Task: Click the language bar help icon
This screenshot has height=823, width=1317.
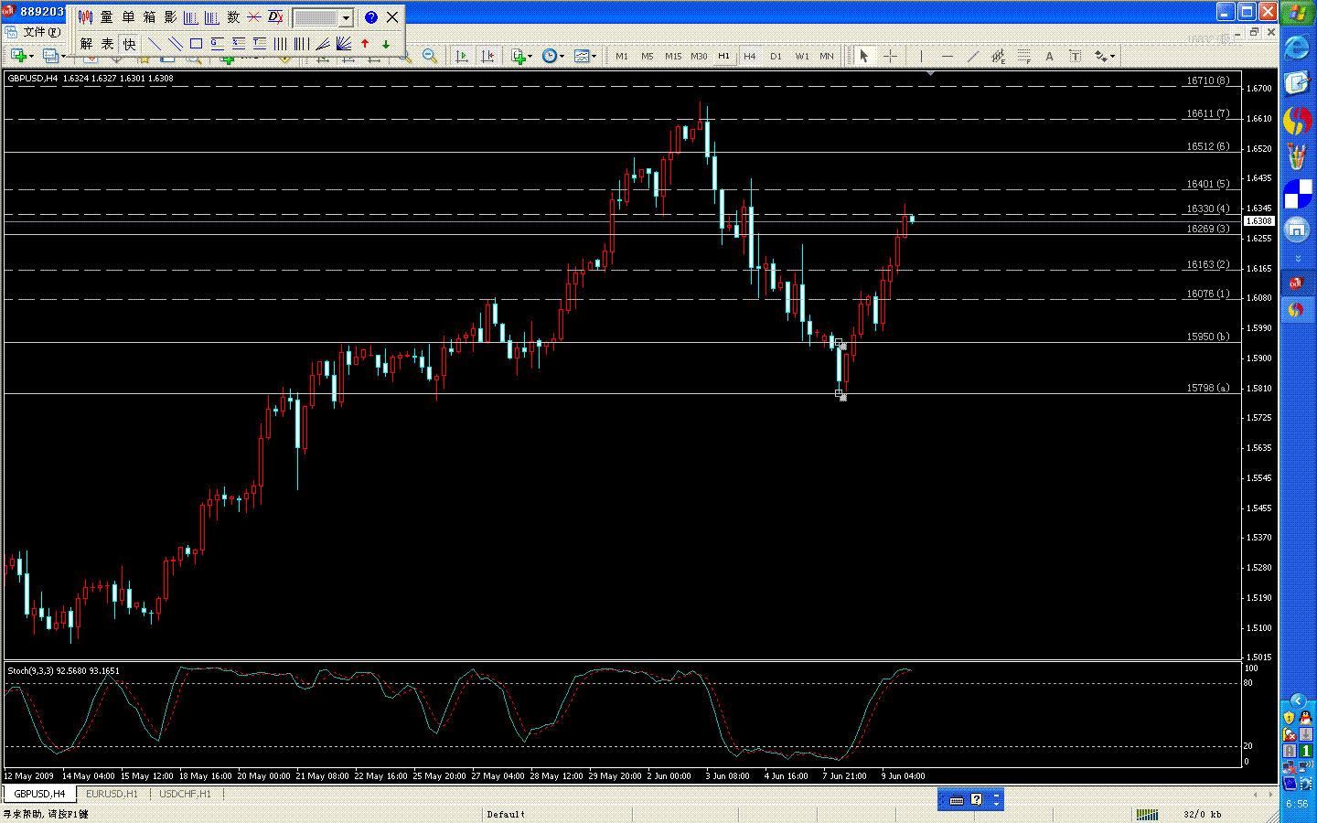Action: 977,800
